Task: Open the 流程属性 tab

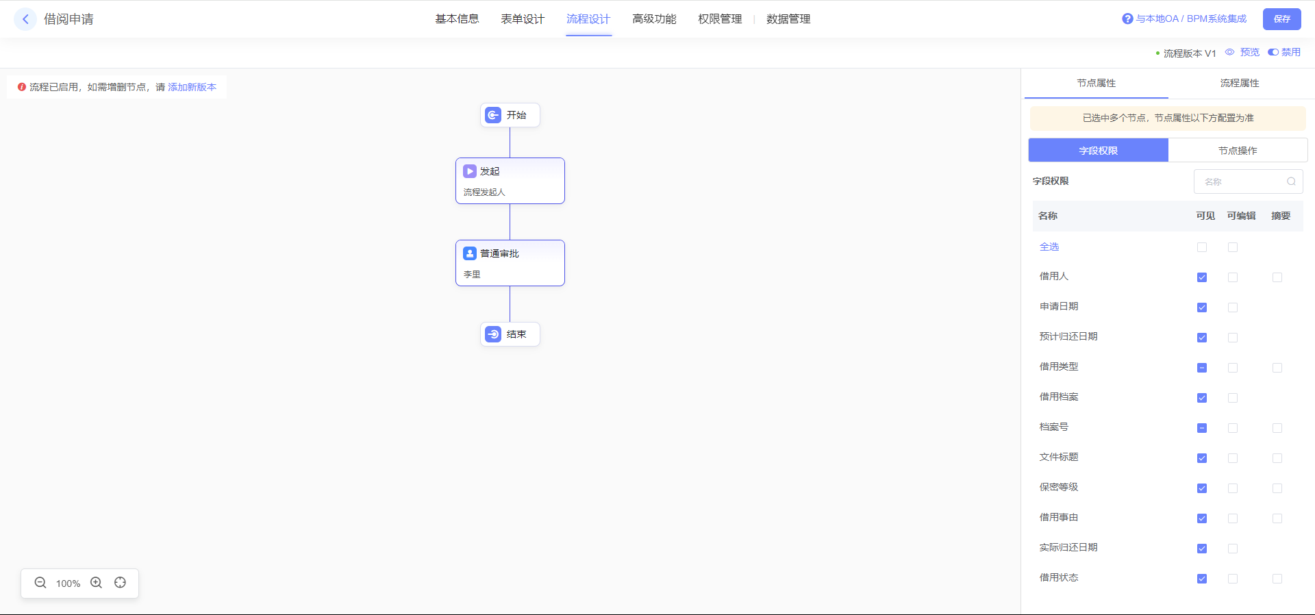Action: click(1239, 83)
